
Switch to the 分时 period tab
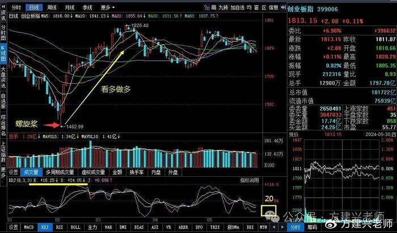point(16,7)
